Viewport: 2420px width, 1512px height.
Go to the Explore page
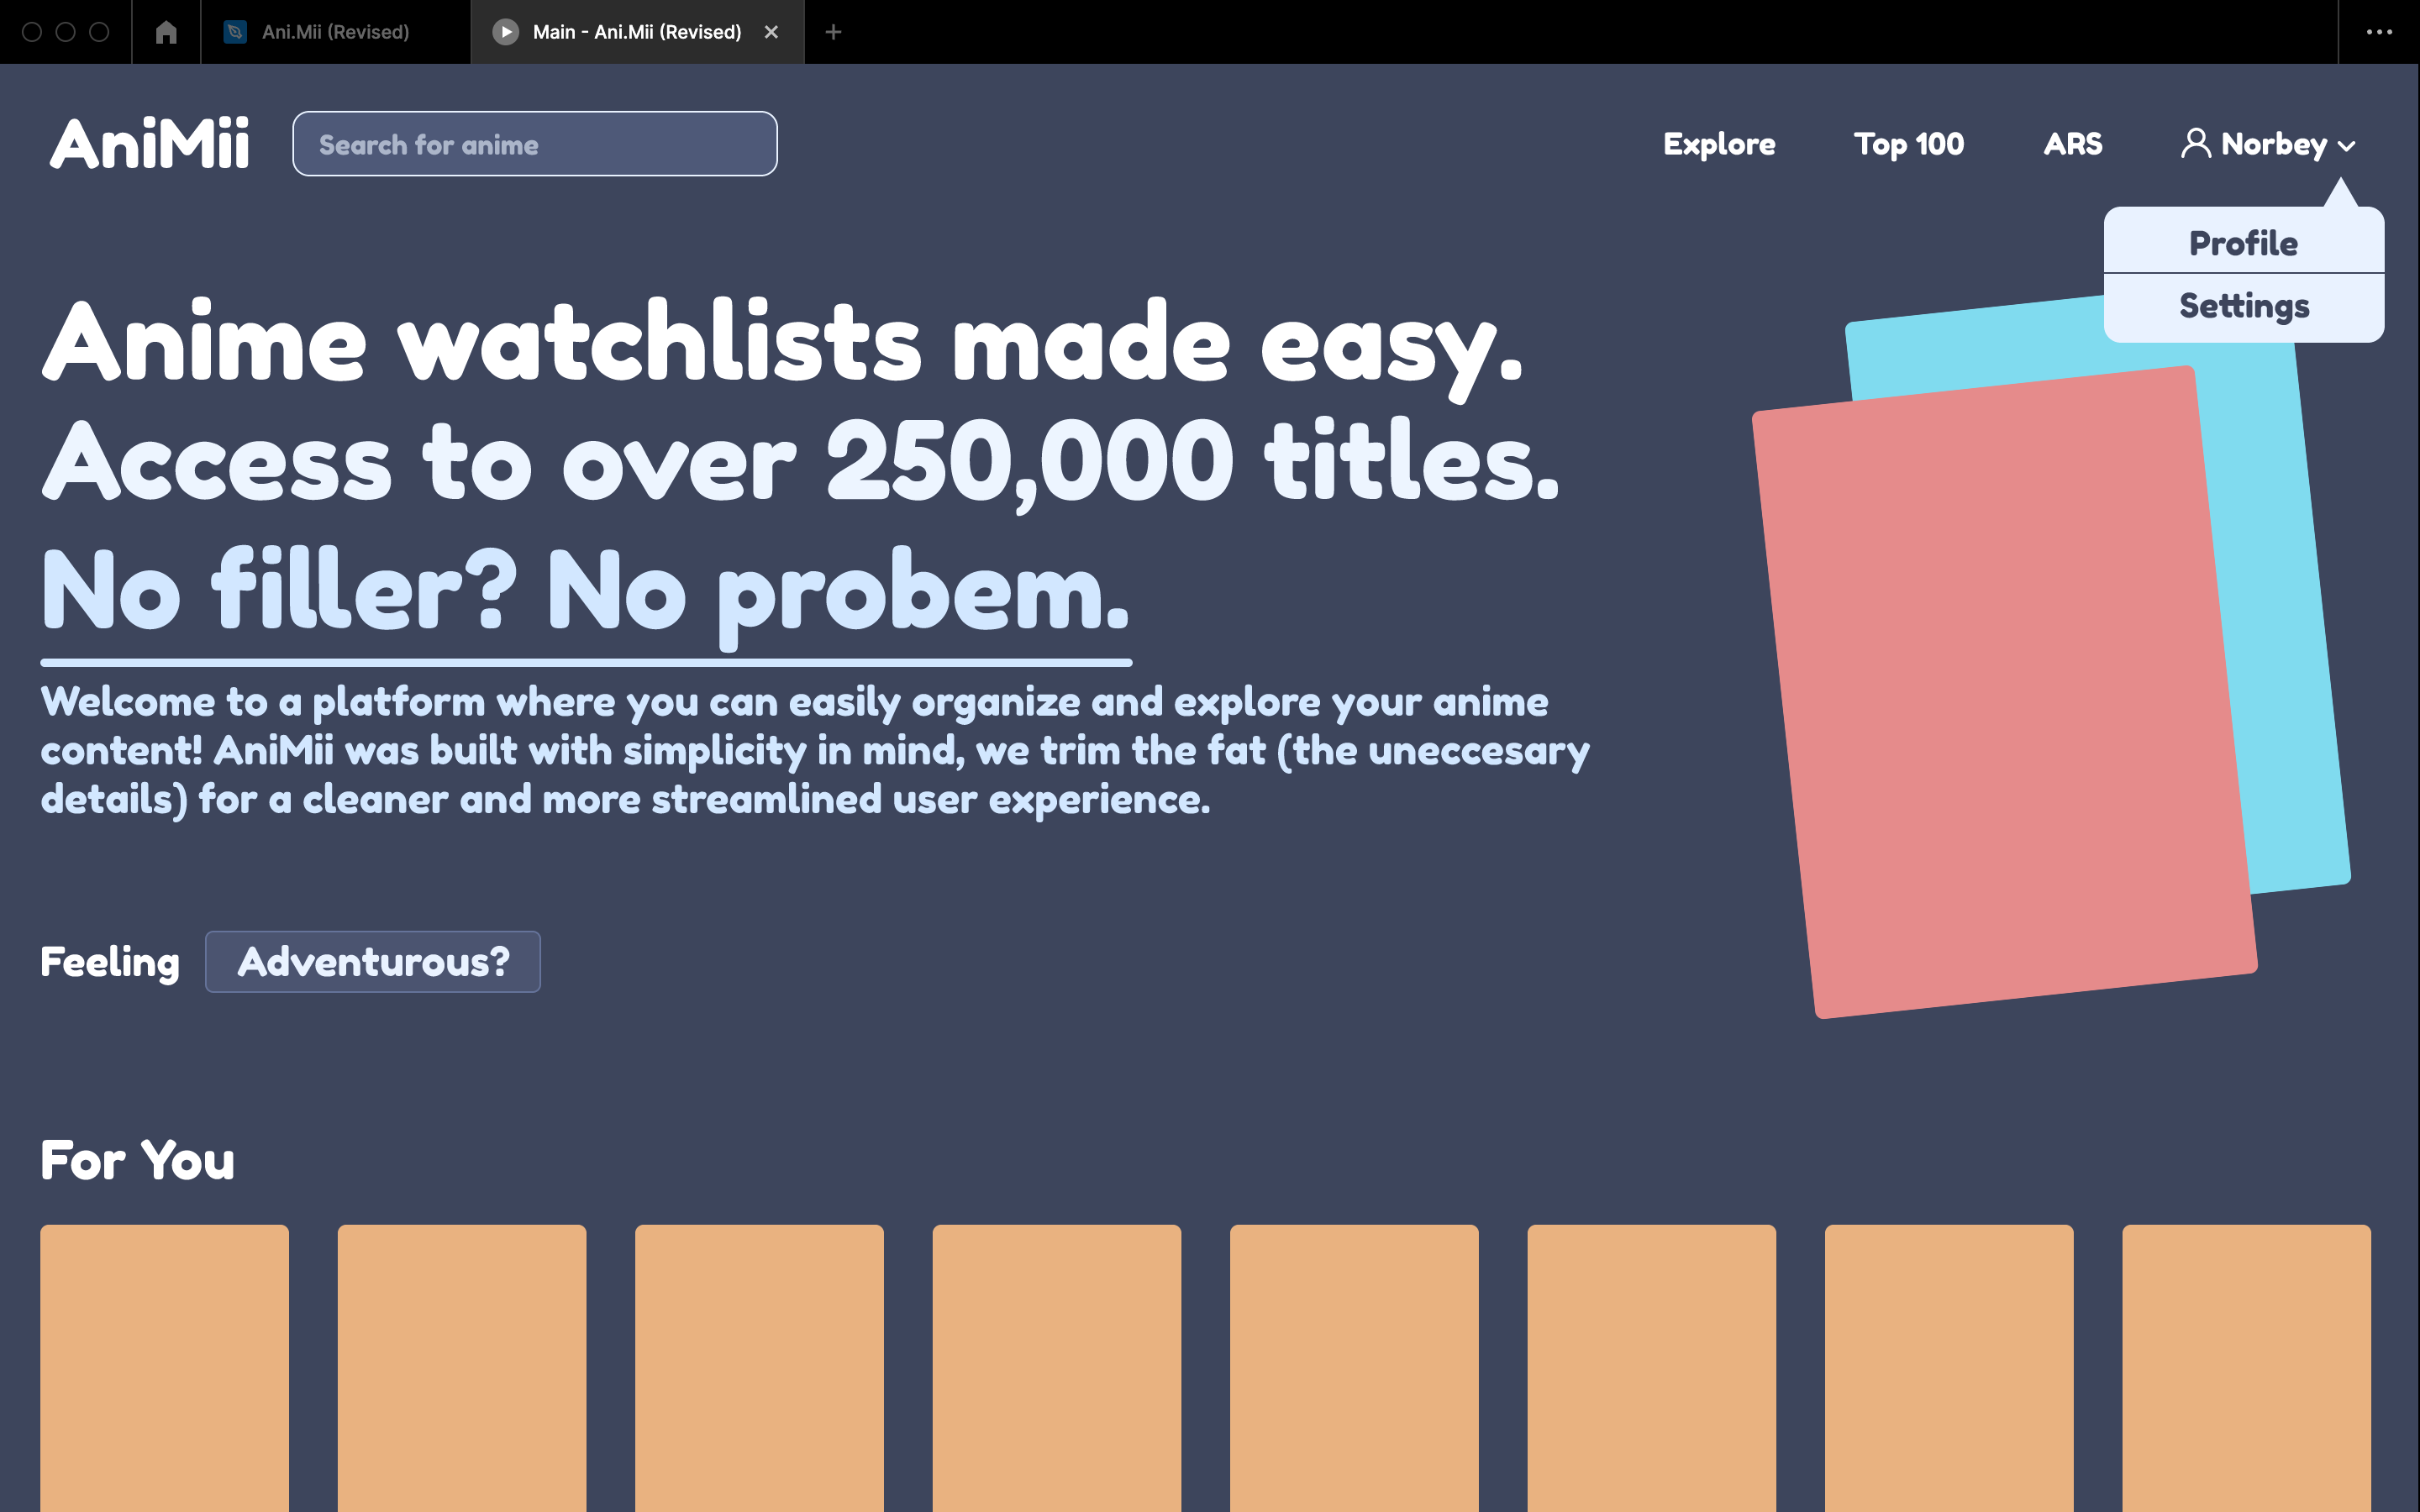point(1719,144)
